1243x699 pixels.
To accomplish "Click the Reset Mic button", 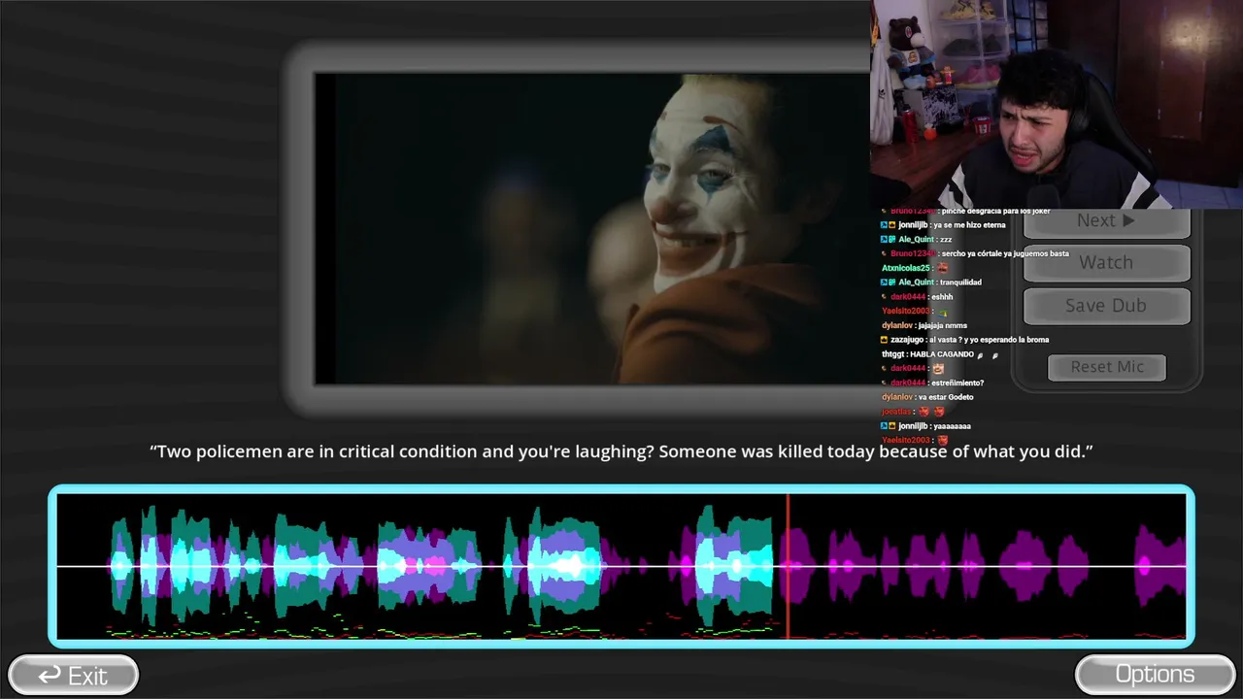I will [x=1107, y=367].
